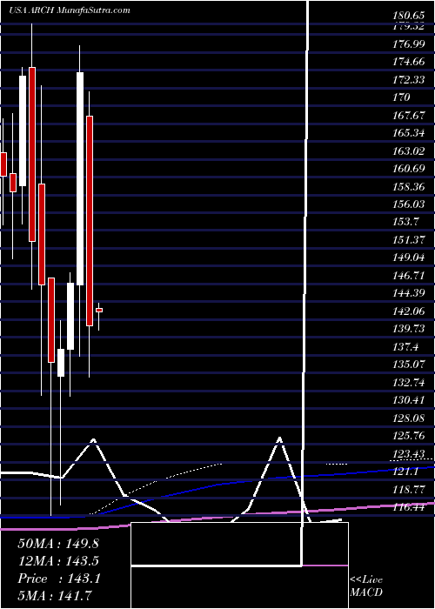This screenshot has width=435, height=609.
Task: Select the 151.37 price axis label
Action: (x=409, y=240)
